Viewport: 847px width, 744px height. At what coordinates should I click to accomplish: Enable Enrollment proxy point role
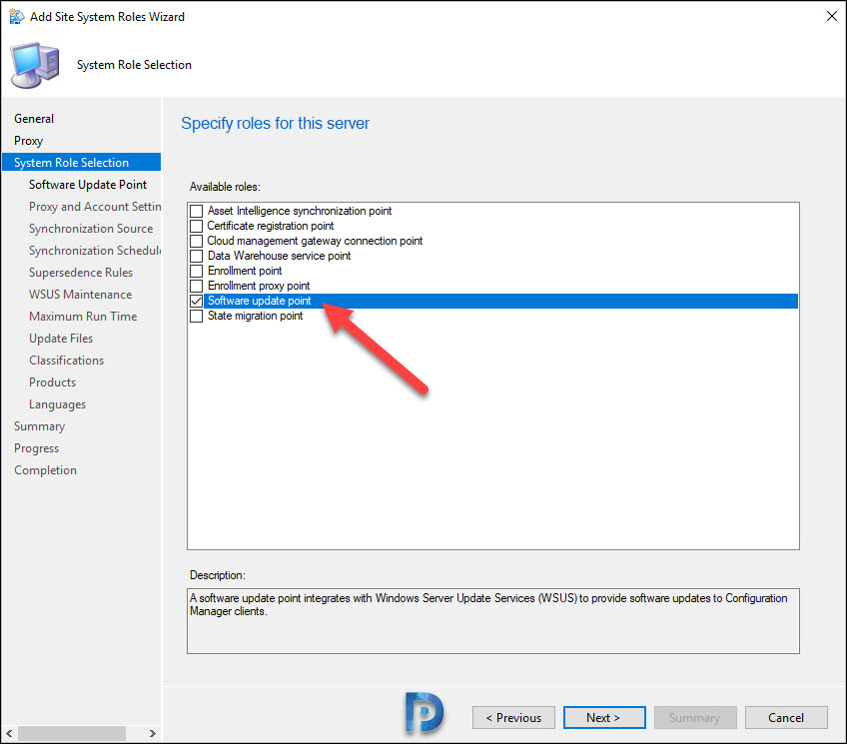(x=197, y=286)
